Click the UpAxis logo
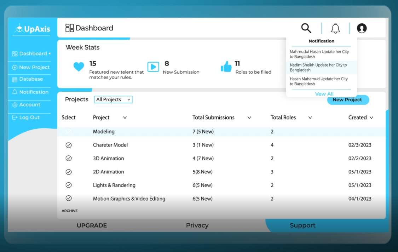This screenshot has width=398, height=252. click(x=32, y=29)
